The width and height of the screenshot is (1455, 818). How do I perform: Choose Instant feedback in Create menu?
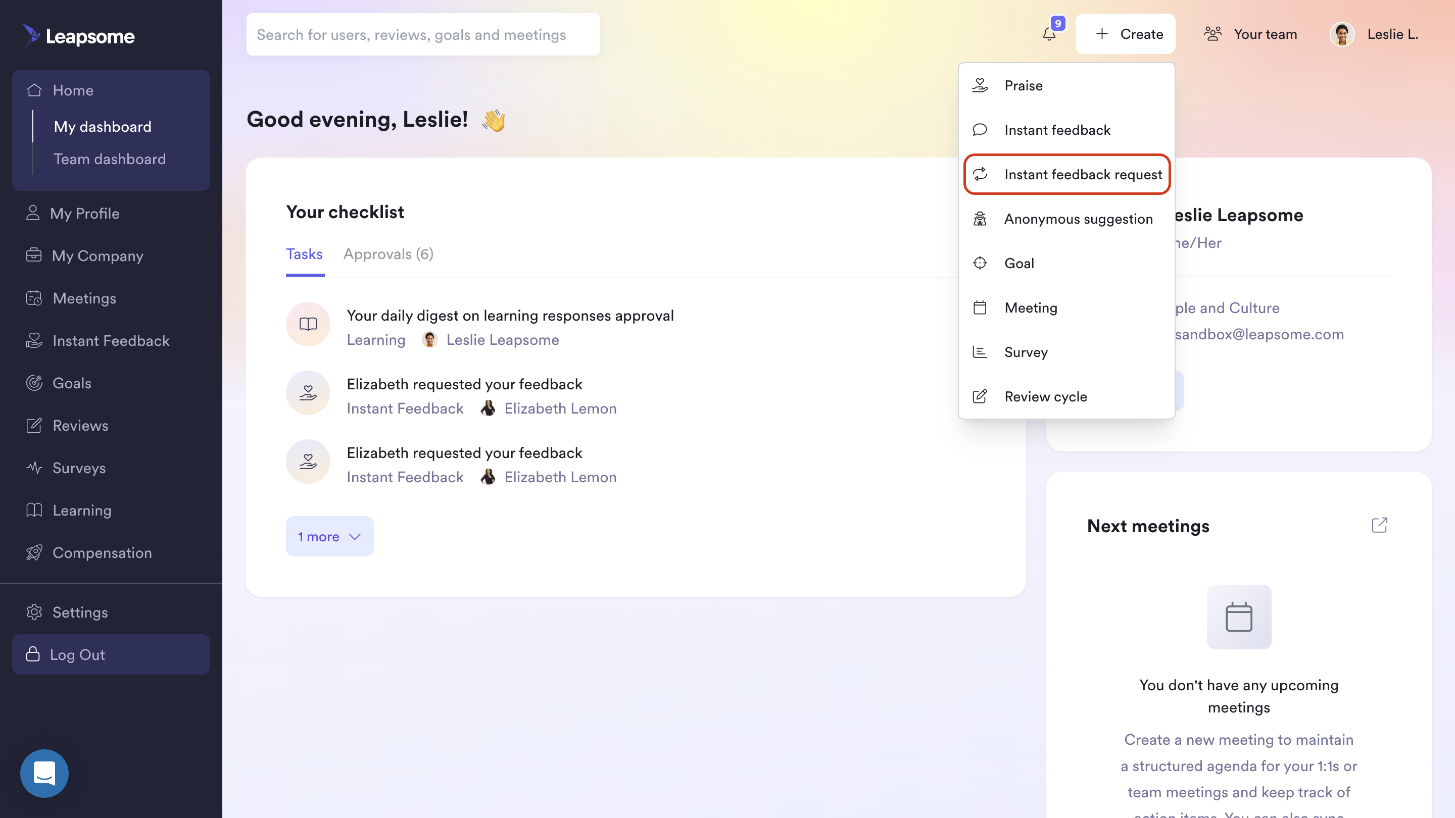[1066, 130]
